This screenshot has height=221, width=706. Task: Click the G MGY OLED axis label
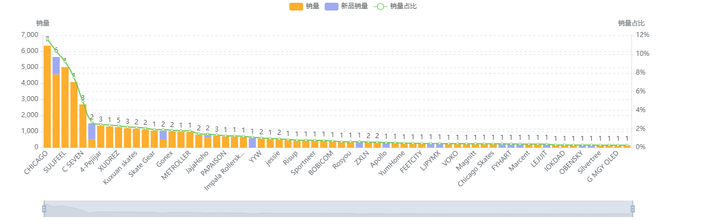603,166
